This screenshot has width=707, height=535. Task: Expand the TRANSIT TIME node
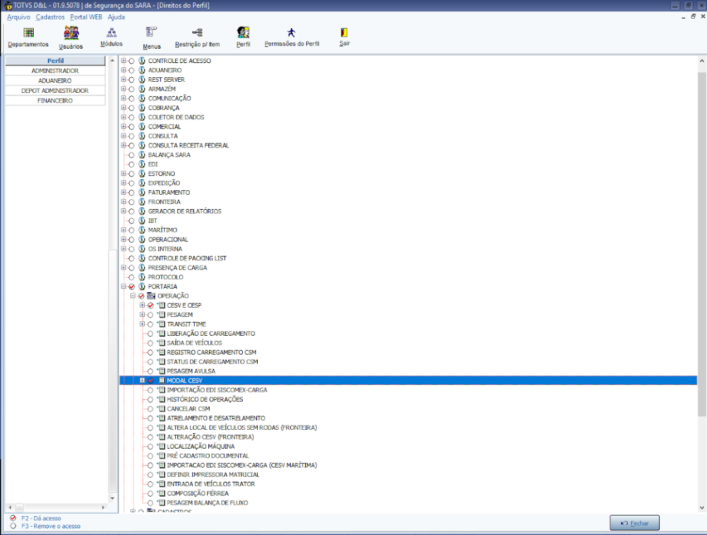[x=142, y=324]
